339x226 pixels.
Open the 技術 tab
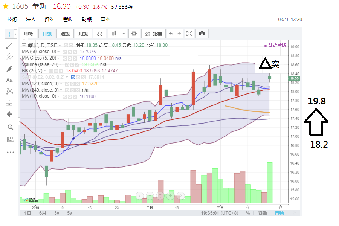coord(12,20)
